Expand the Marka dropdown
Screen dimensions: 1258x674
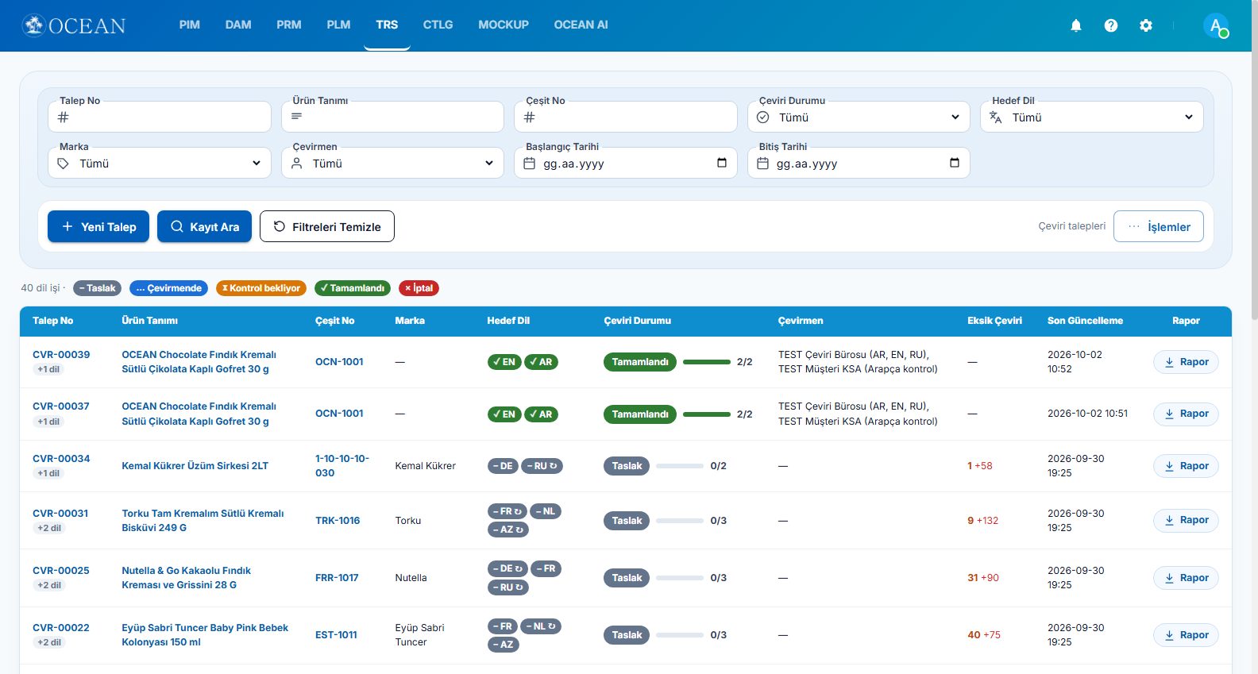160,163
